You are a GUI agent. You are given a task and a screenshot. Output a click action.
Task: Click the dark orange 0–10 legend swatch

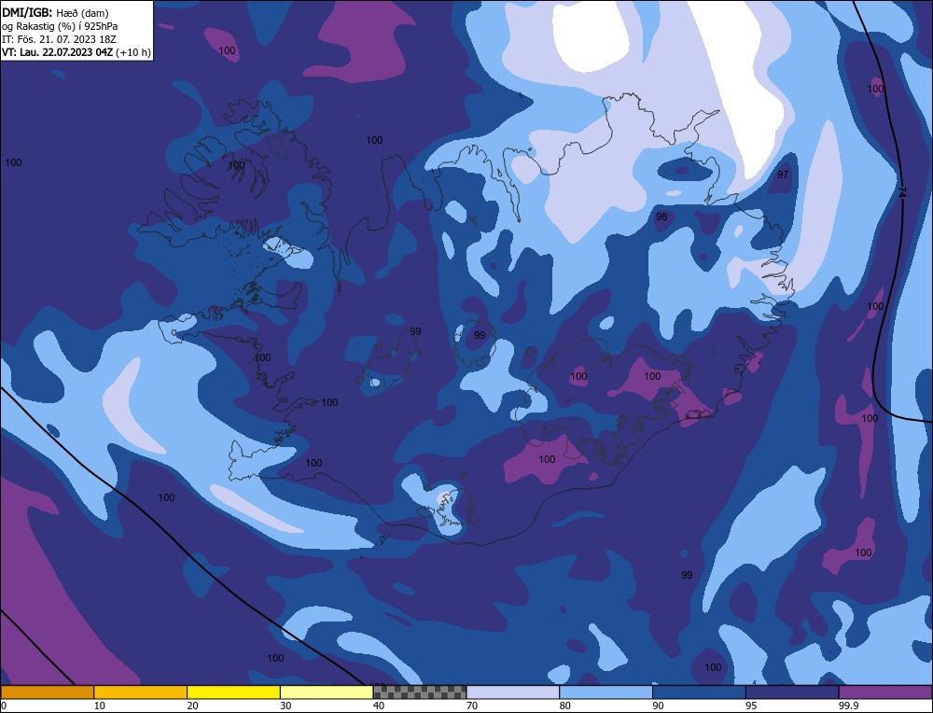[47, 692]
